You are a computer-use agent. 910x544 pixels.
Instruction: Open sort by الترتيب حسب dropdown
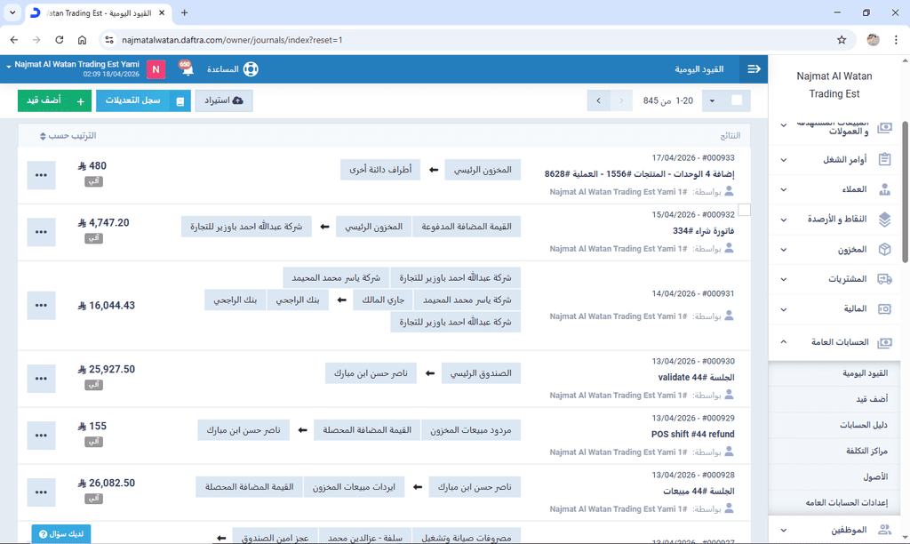(x=68, y=136)
